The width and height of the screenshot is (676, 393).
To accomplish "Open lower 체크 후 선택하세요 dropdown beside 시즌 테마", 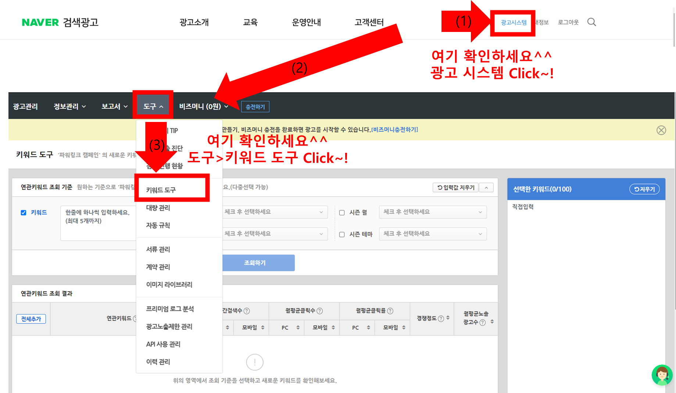I will coord(275,234).
